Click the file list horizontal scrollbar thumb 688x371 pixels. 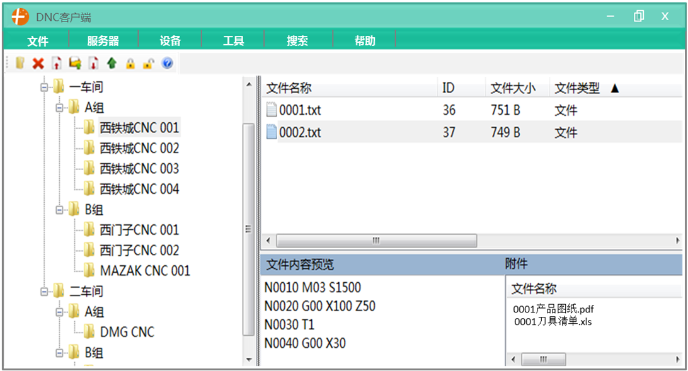pyautogui.click(x=376, y=241)
